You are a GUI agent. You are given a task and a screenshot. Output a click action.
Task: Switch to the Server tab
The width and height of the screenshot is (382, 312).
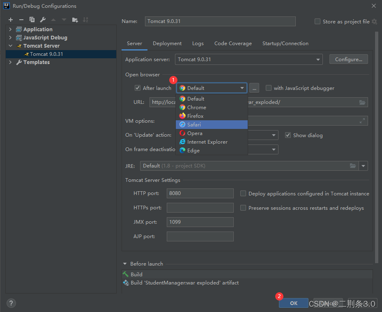[x=134, y=44]
